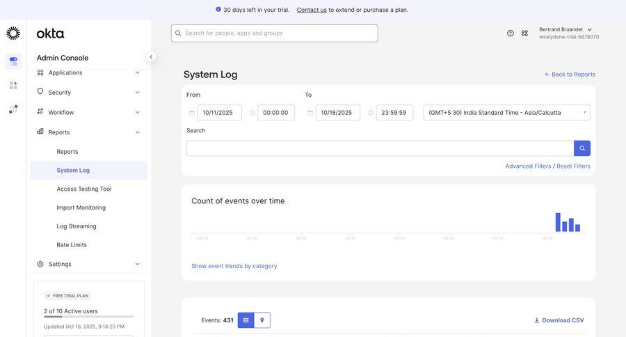Open Log Streaming page
The height and width of the screenshot is (337, 626).
(x=77, y=226)
